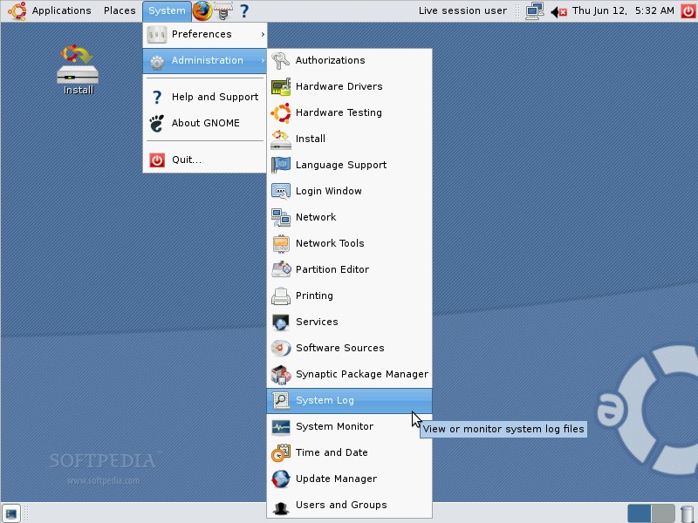Open the Places menu
The height and width of the screenshot is (523, 698).
(120, 10)
